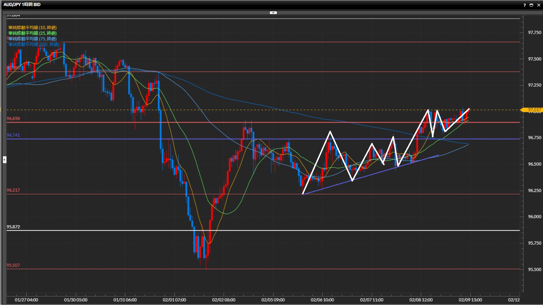
Task: Expand the left side panel arrow
Action: [x=5, y=160]
